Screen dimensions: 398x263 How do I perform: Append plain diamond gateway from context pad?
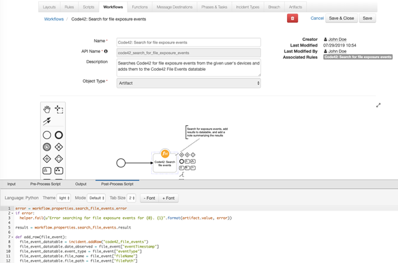[x=193, y=154]
